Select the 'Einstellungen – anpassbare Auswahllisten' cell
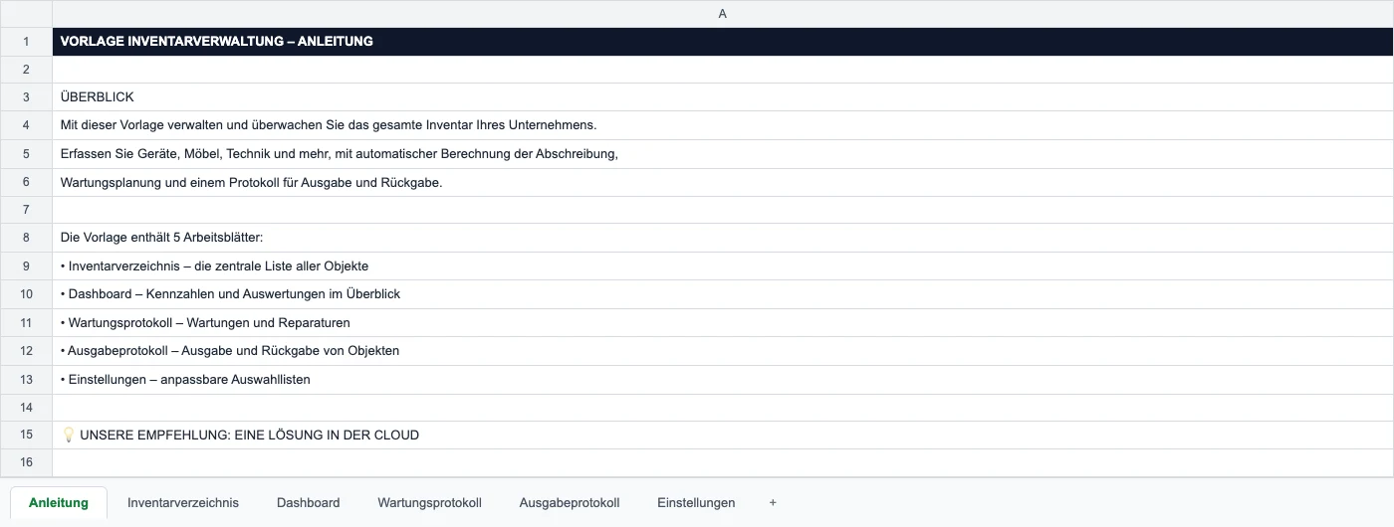Image resolution: width=1394 pixels, height=527 pixels. 722,379
